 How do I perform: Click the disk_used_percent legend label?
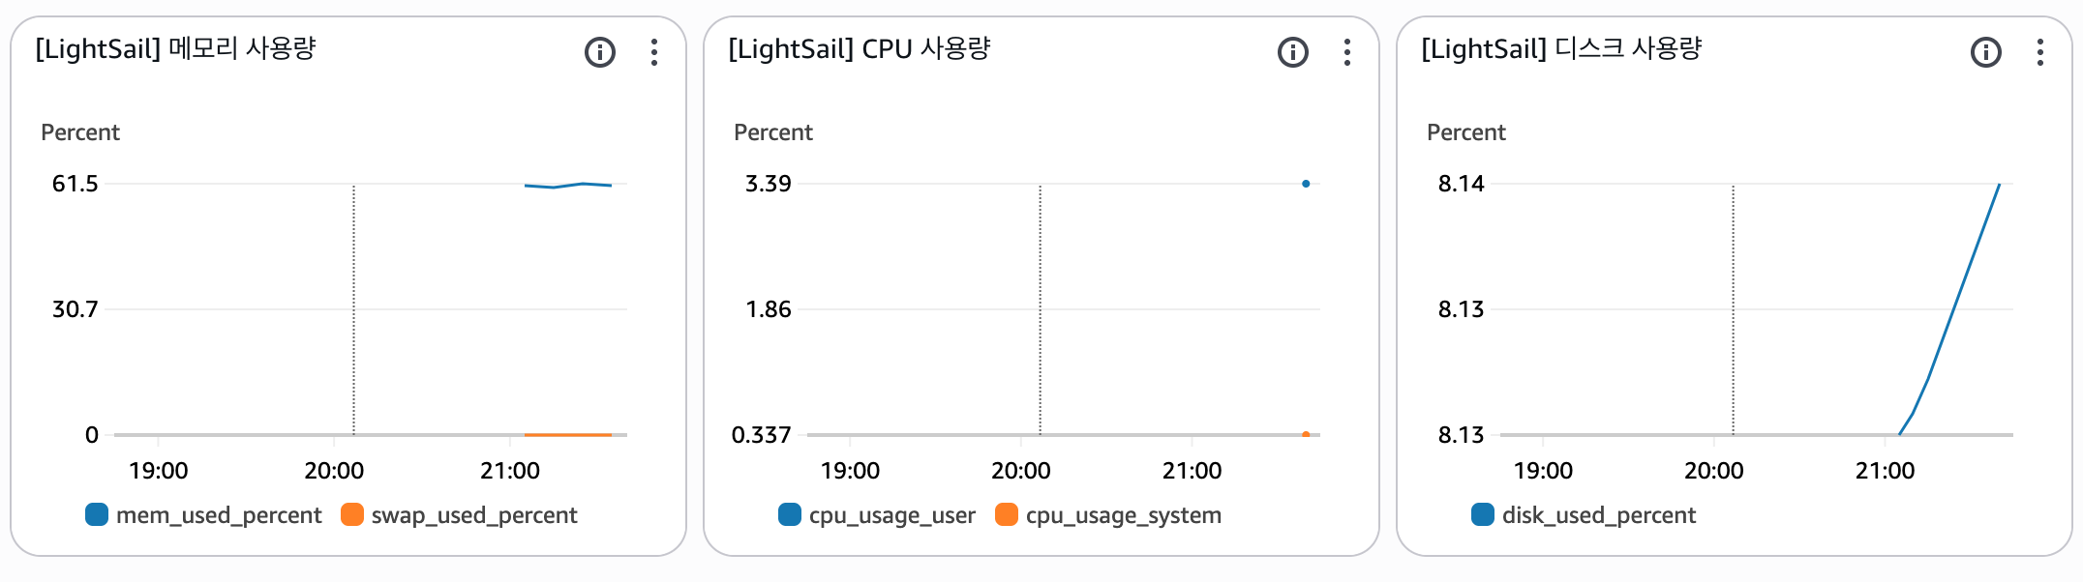click(1599, 515)
